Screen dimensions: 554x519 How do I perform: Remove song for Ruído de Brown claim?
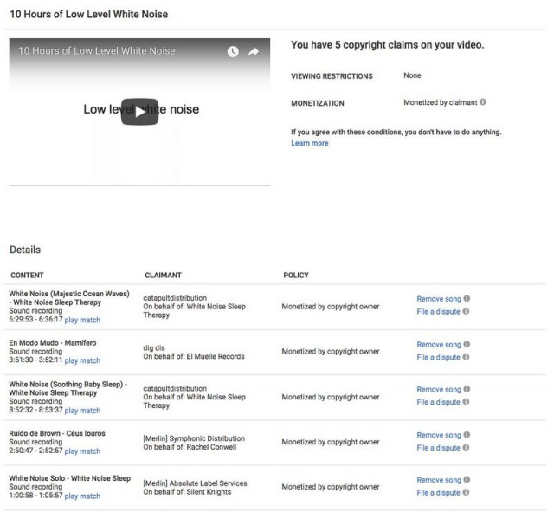(439, 435)
